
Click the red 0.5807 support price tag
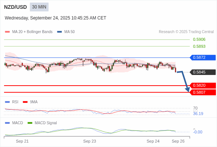point(203,92)
